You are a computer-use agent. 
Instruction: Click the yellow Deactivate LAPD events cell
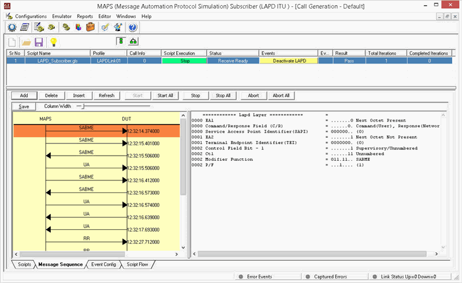pyautogui.click(x=289, y=61)
